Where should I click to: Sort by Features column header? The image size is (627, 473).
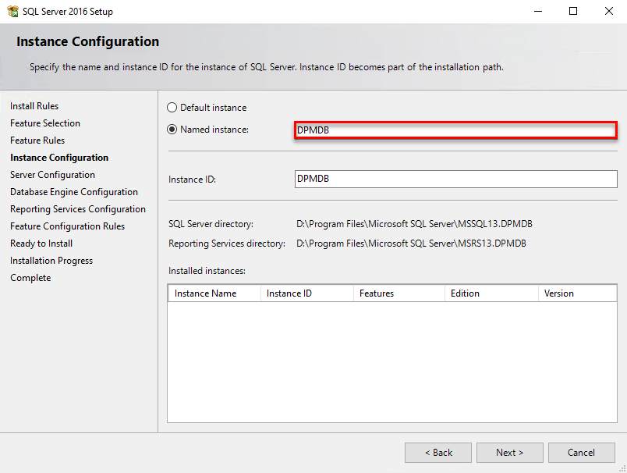coord(399,293)
